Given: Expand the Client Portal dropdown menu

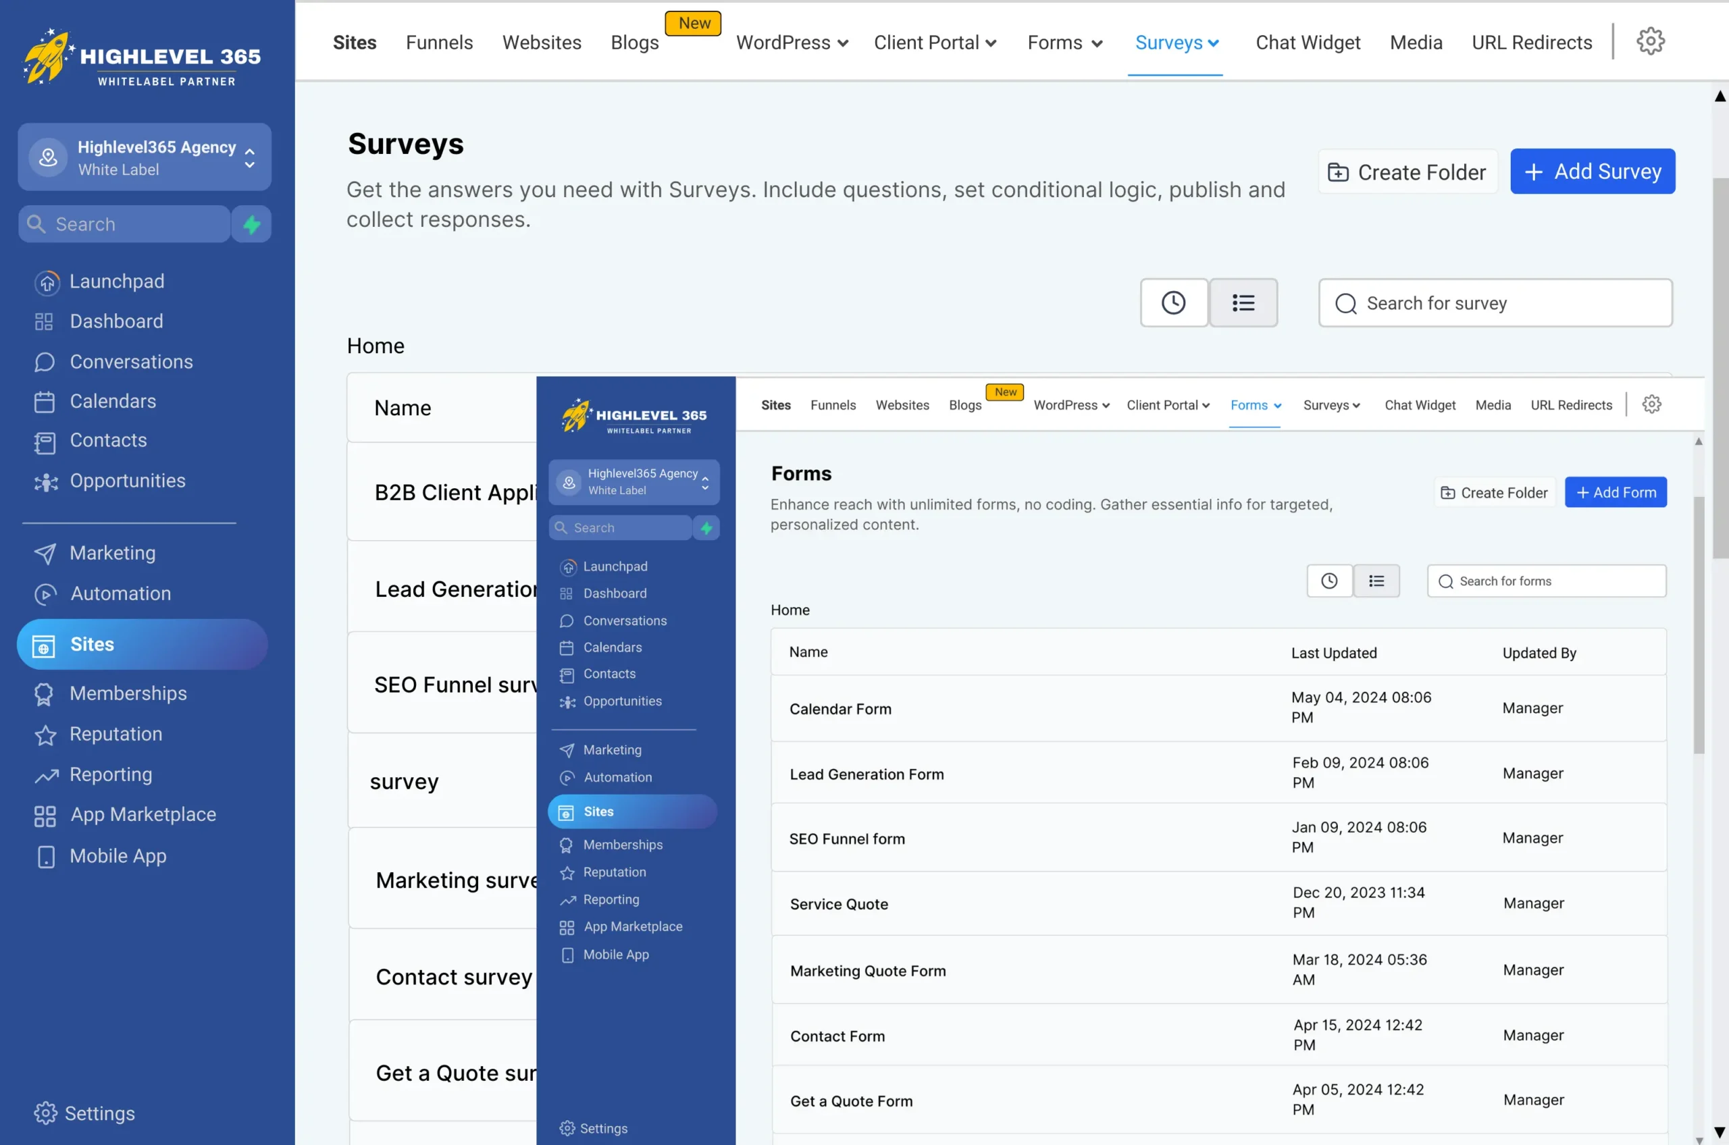Looking at the screenshot, I should click(934, 43).
